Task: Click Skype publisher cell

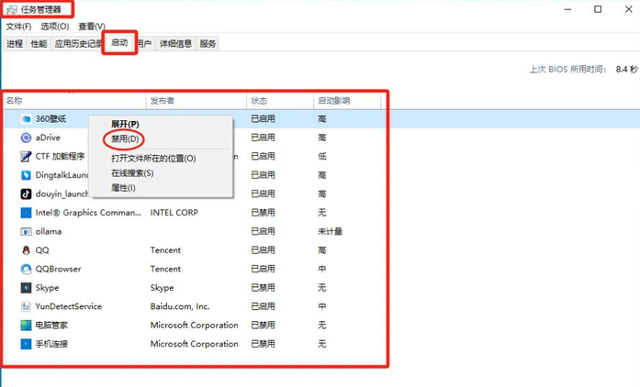Action: pyautogui.click(x=162, y=288)
